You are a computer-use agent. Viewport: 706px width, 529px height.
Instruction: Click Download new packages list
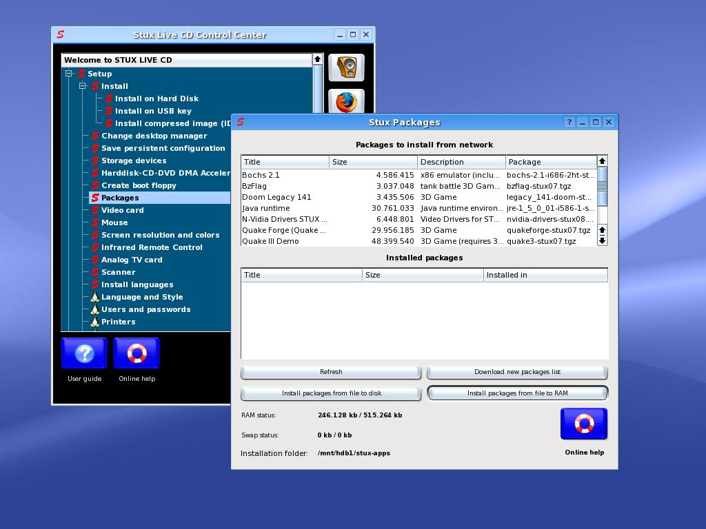tap(517, 372)
